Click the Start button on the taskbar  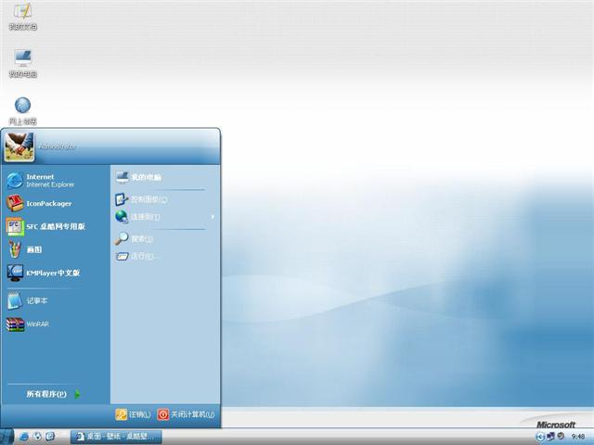pos(6,437)
